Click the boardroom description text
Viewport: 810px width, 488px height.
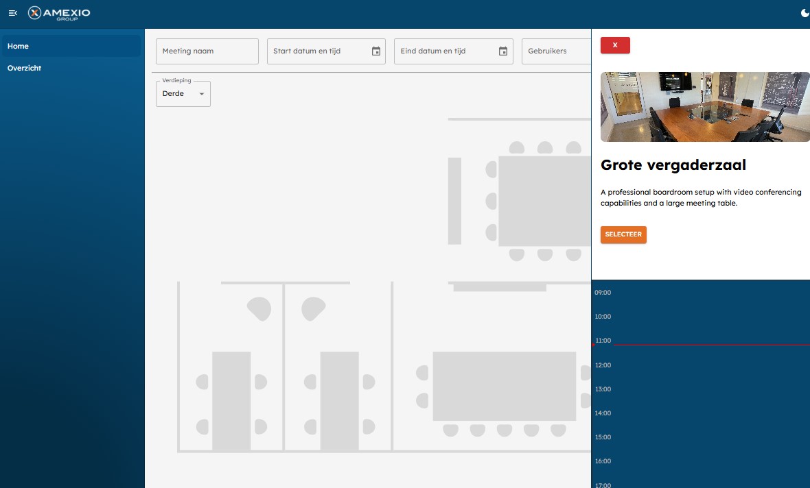(701, 197)
